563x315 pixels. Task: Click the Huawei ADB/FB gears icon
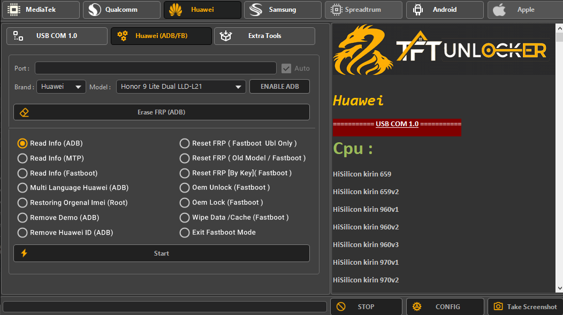point(123,35)
